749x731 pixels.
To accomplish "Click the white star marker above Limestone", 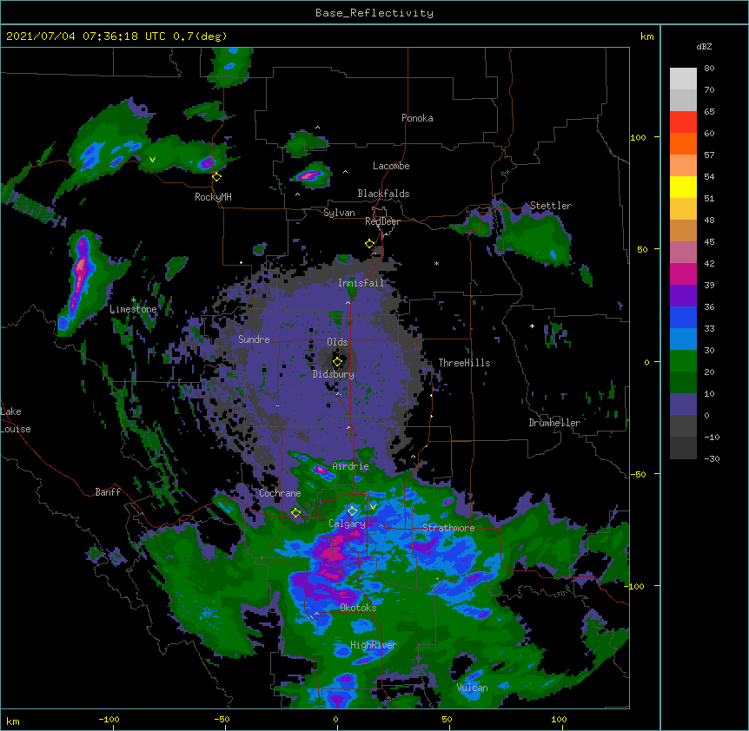I will coord(133,300).
